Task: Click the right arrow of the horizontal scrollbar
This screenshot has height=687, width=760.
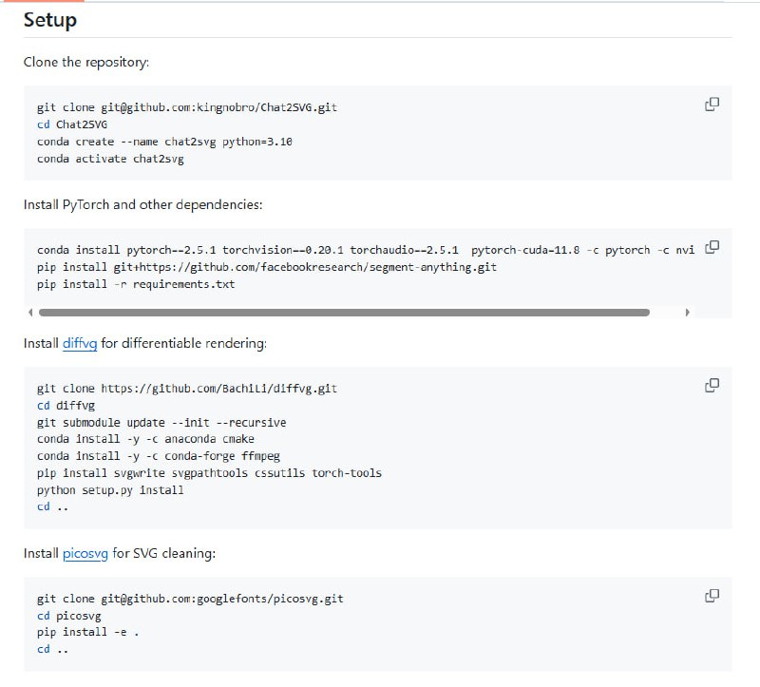Action: coord(687,312)
